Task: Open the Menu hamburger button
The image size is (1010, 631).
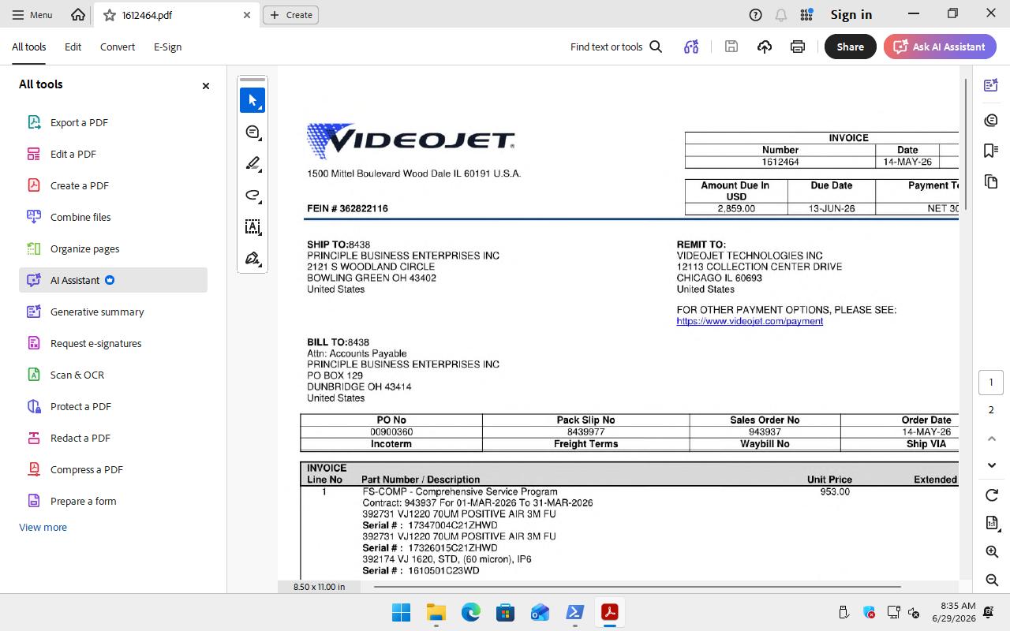Action: pyautogui.click(x=32, y=15)
